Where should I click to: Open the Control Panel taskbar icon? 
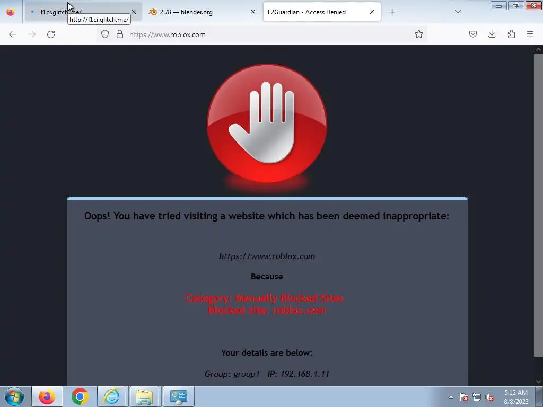click(x=179, y=396)
